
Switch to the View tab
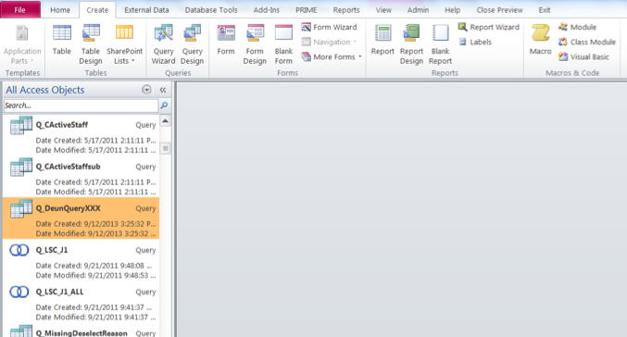point(383,10)
